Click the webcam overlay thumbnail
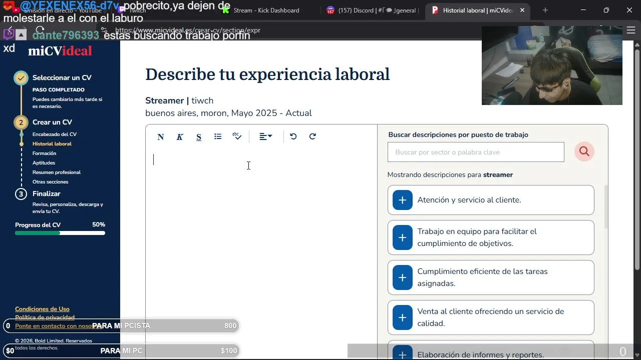The image size is (641, 360). coord(552,65)
